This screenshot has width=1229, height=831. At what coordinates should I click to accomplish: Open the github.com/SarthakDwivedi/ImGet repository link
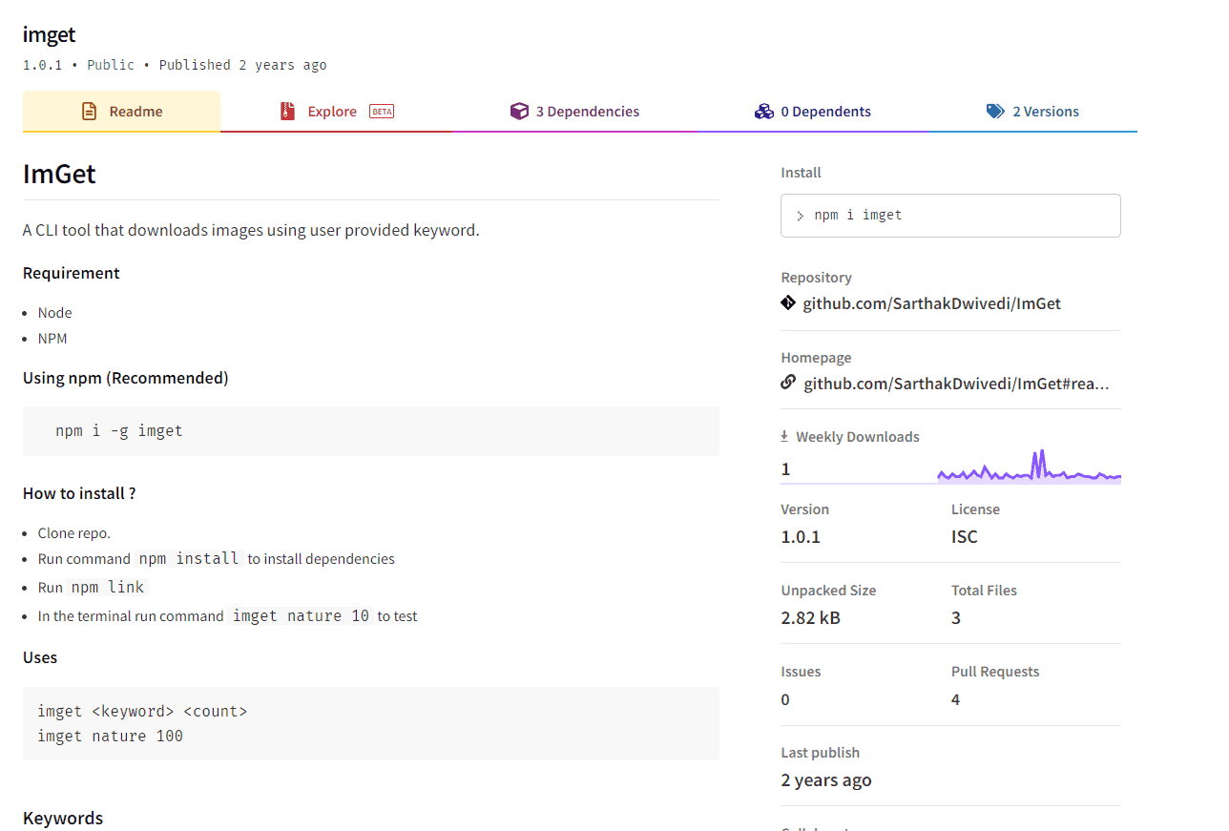pyautogui.click(x=931, y=303)
